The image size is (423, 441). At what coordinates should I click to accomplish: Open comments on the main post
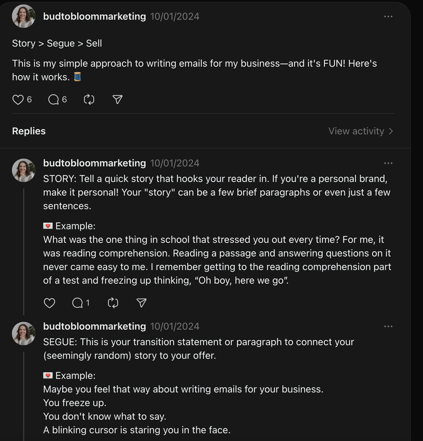(54, 100)
